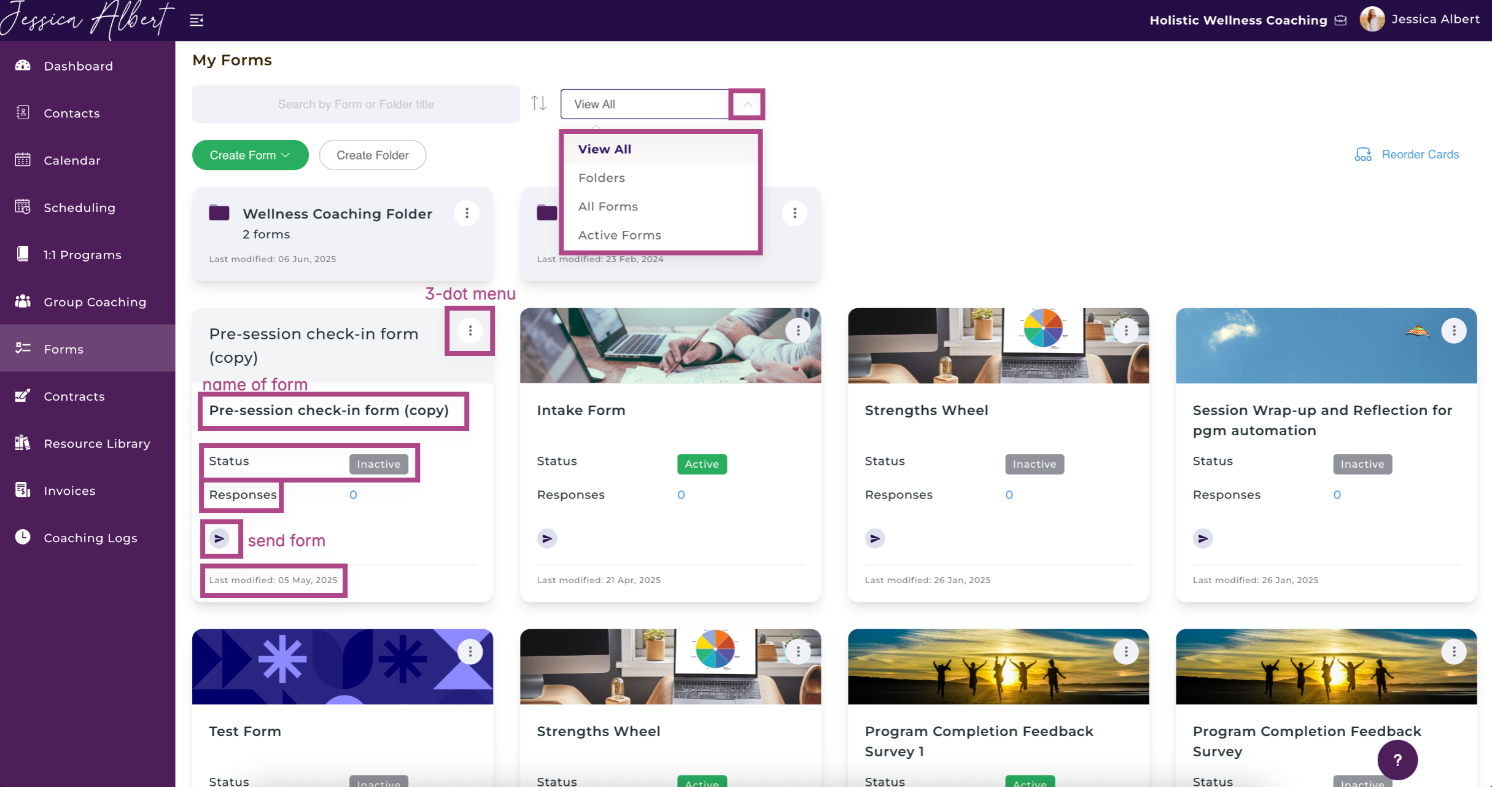The height and width of the screenshot is (787, 1492).
Task: Select Active Forms filter option
Action: coord(661,235)
